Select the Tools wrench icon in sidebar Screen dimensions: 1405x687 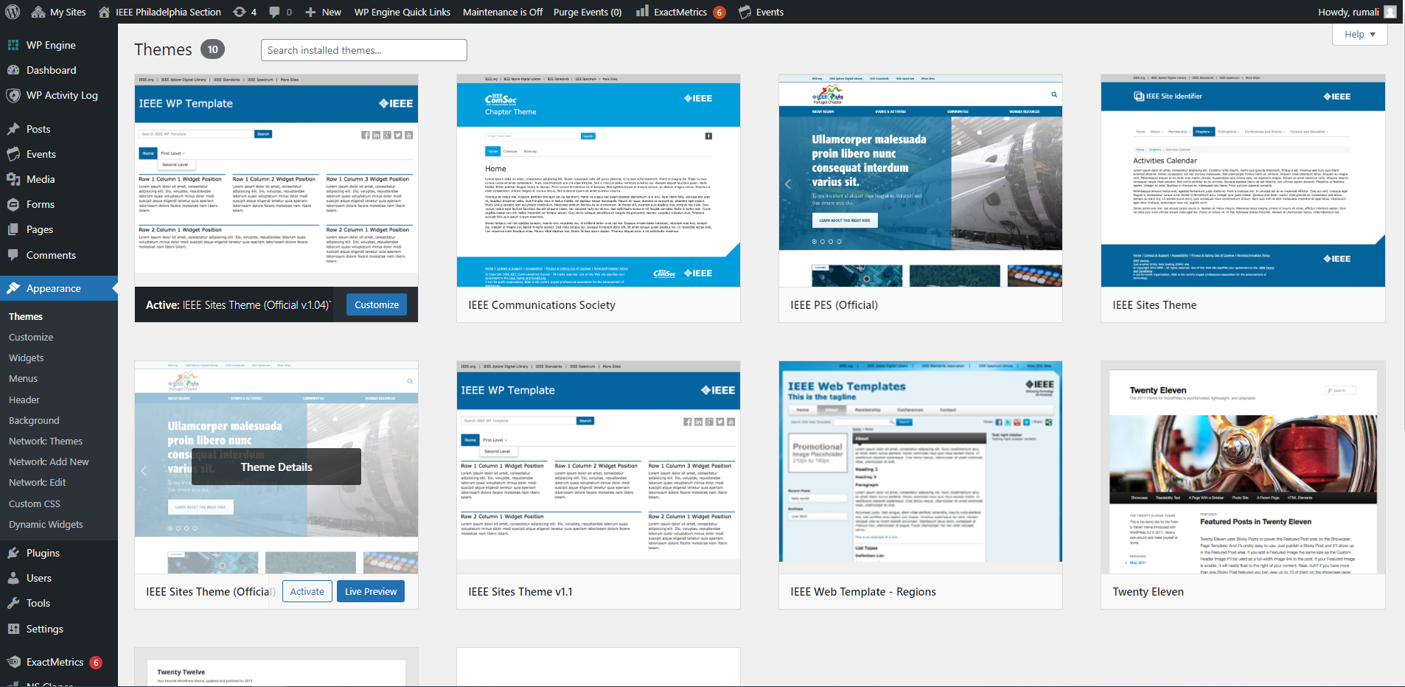tap(15, 602)
